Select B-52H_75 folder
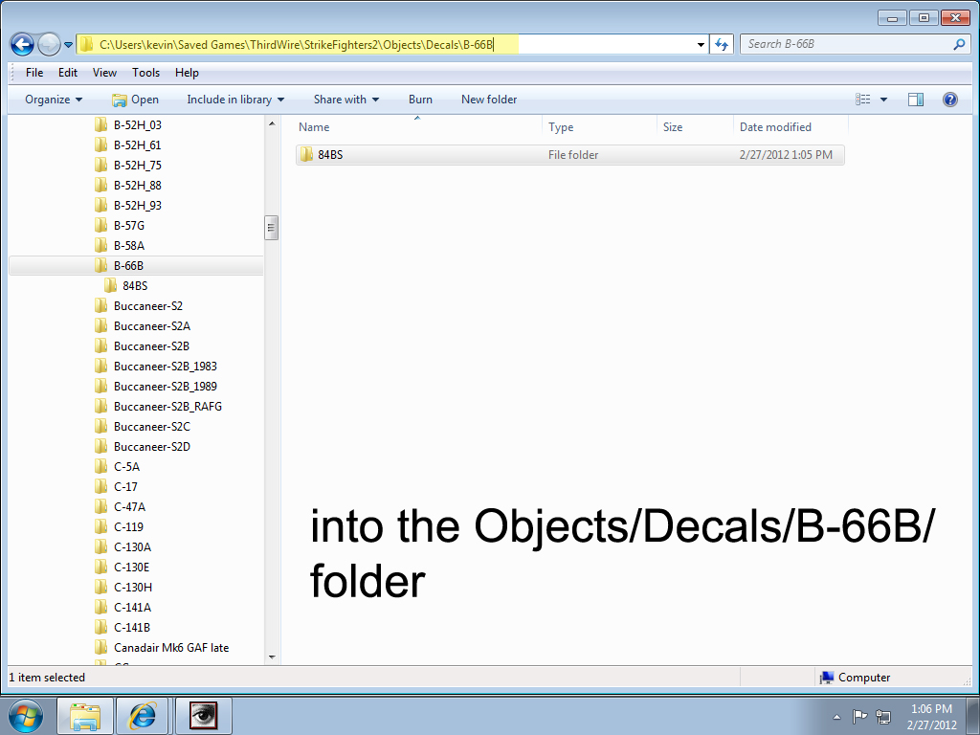The width and height of the screenshot is (980, 735). click(x=138, y=165)
